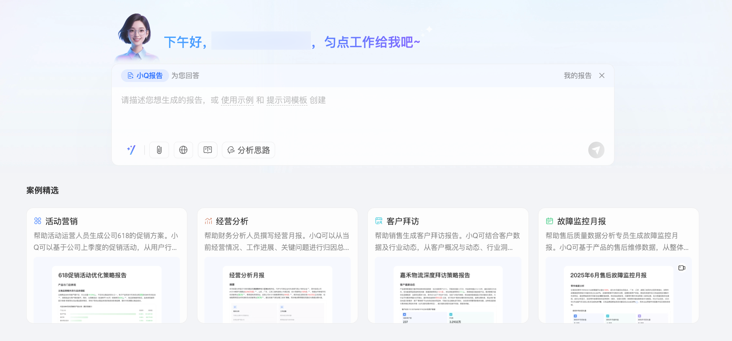Click the 客户拜访 description text
The height and width of the screenshot is (341, 732).
[448, 242]
